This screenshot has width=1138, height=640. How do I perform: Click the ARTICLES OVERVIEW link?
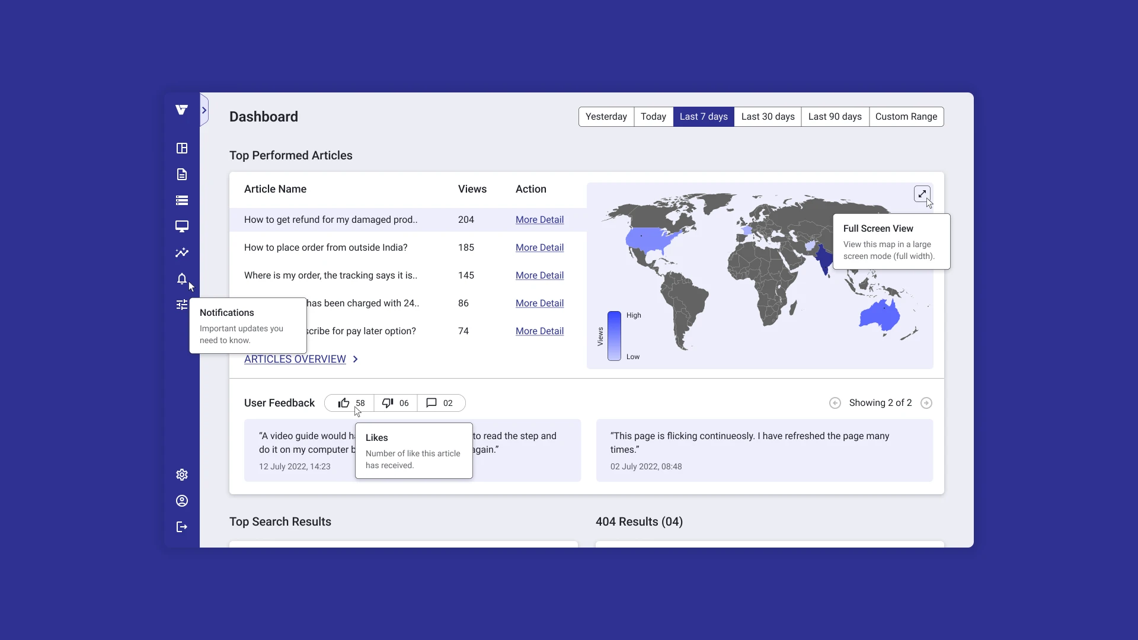(x=295, y=359)
